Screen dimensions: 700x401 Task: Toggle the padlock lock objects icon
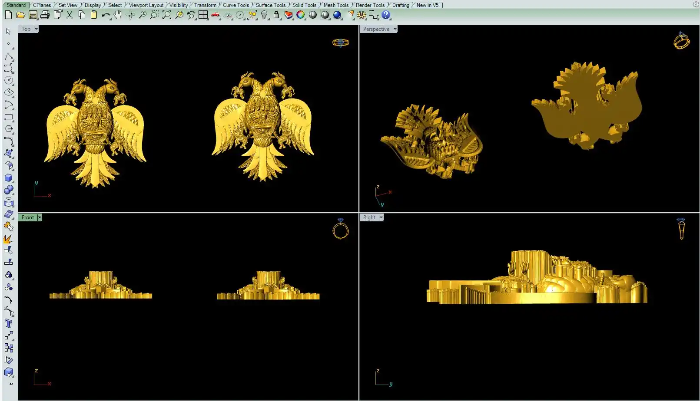pyautogui.click(x=276, y=15)
